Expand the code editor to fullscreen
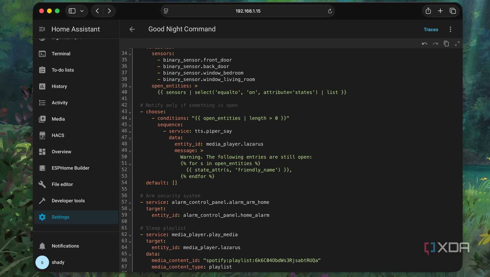This screenshot has height=277, width=490. point(457,44)
